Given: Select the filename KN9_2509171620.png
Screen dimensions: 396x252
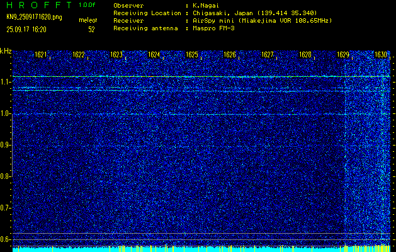Looking at the screenshot, I should [x=34, y=17].
